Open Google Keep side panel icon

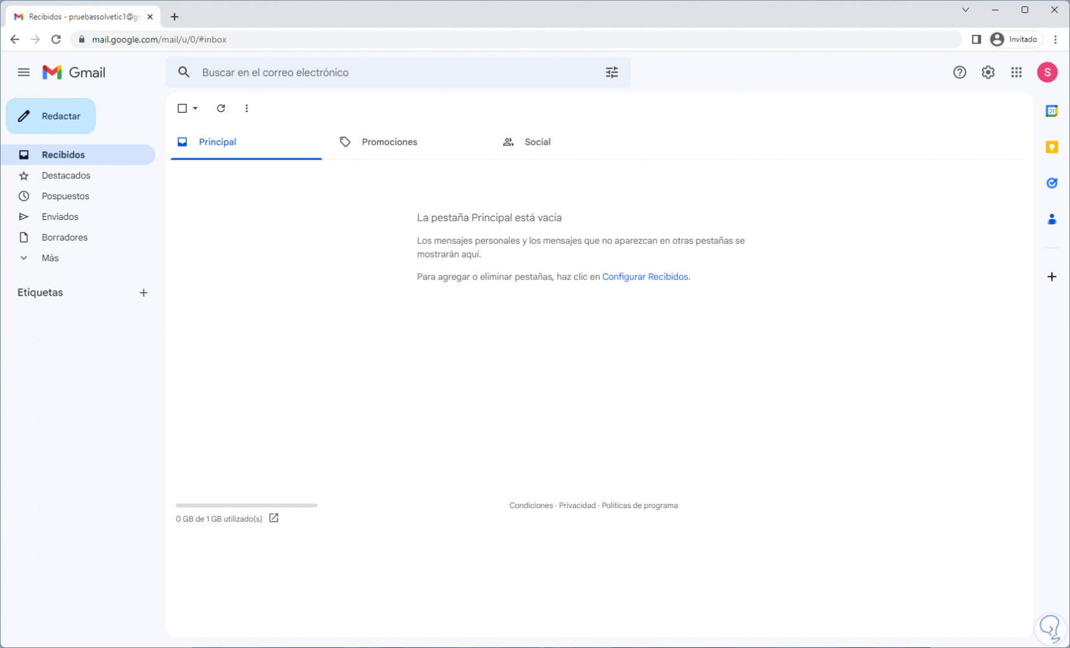[1051, 147]
